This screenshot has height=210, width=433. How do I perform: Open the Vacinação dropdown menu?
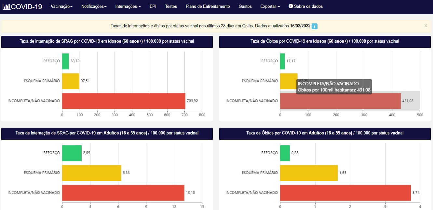61,6
